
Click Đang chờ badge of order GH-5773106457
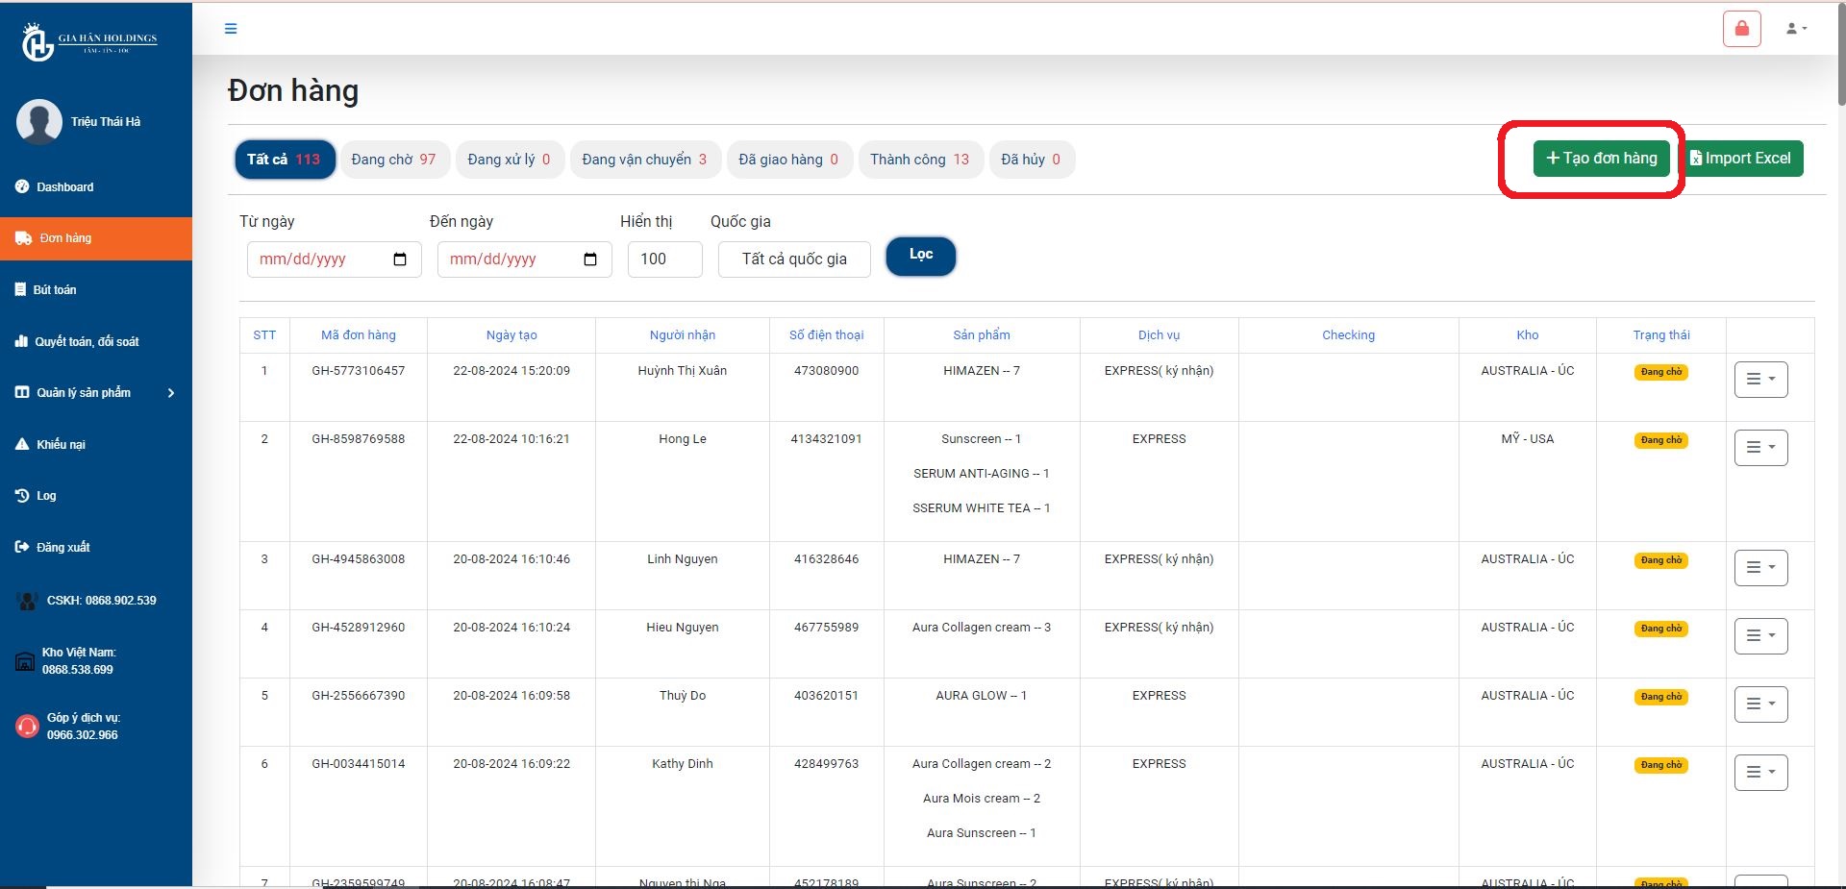[x=1660, y=372]
